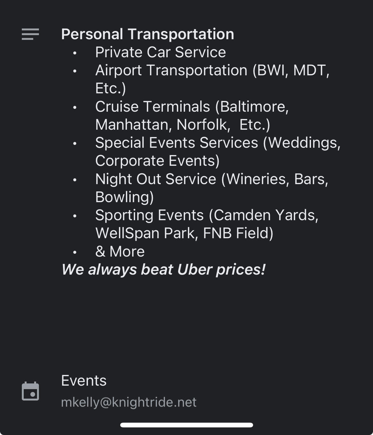This screenshot has width=373, height=435.
Task: Tap the We always beat Uber prices text
Action: 163,270
